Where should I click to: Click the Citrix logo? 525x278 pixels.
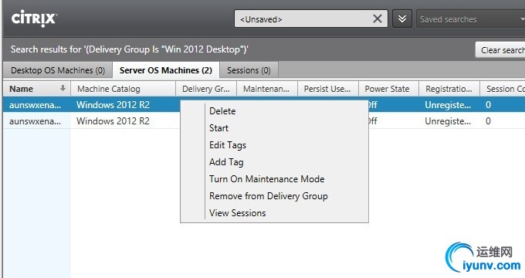coord(34,18)
